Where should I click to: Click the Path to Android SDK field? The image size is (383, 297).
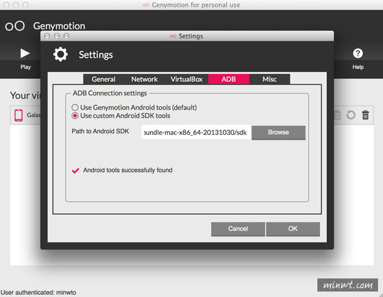pos(196,133)
